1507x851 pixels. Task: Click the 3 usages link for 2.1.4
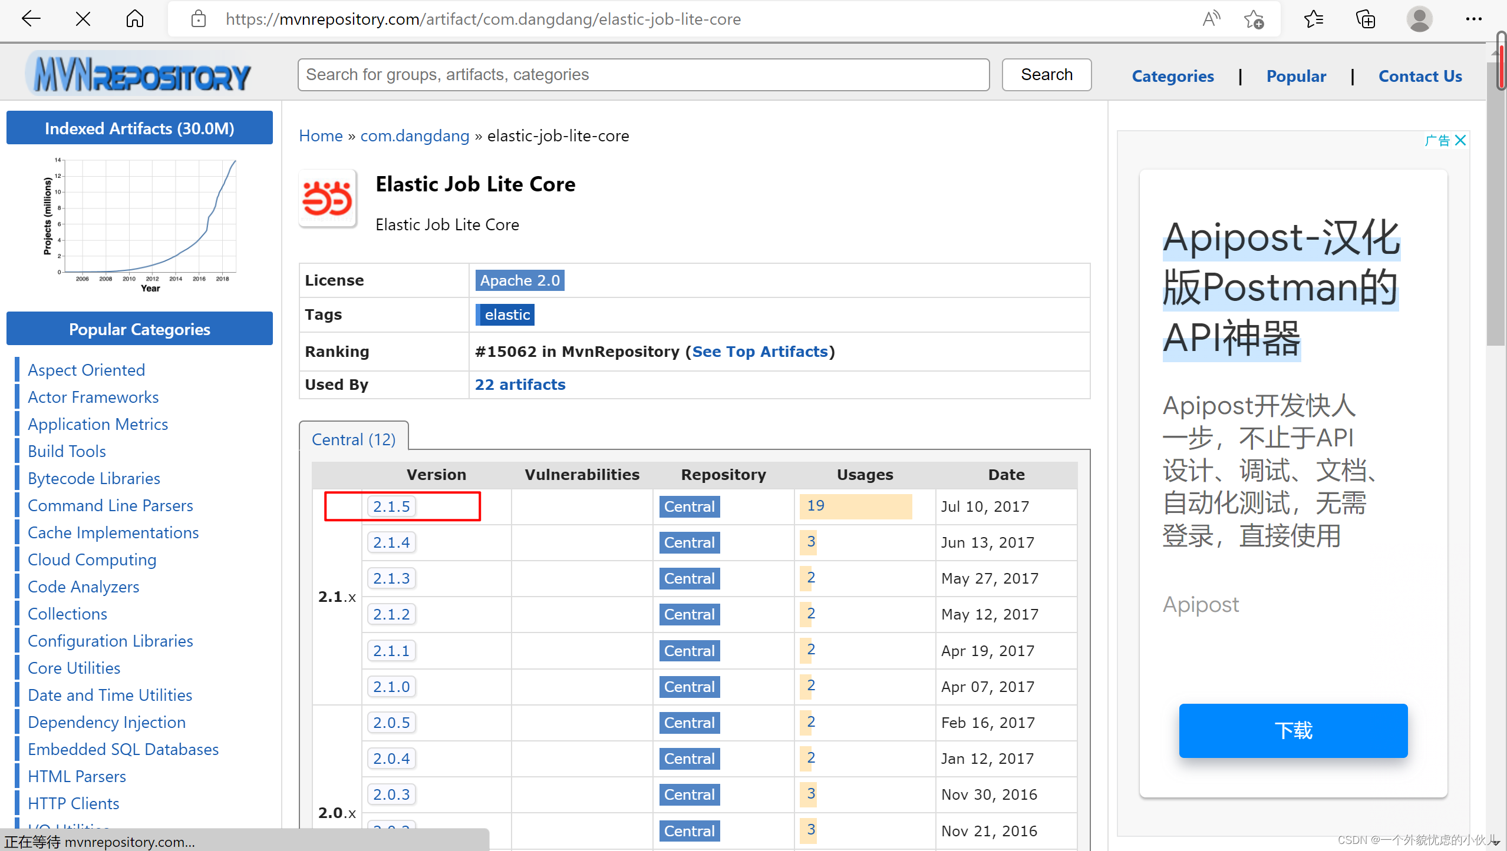(811, 542)
